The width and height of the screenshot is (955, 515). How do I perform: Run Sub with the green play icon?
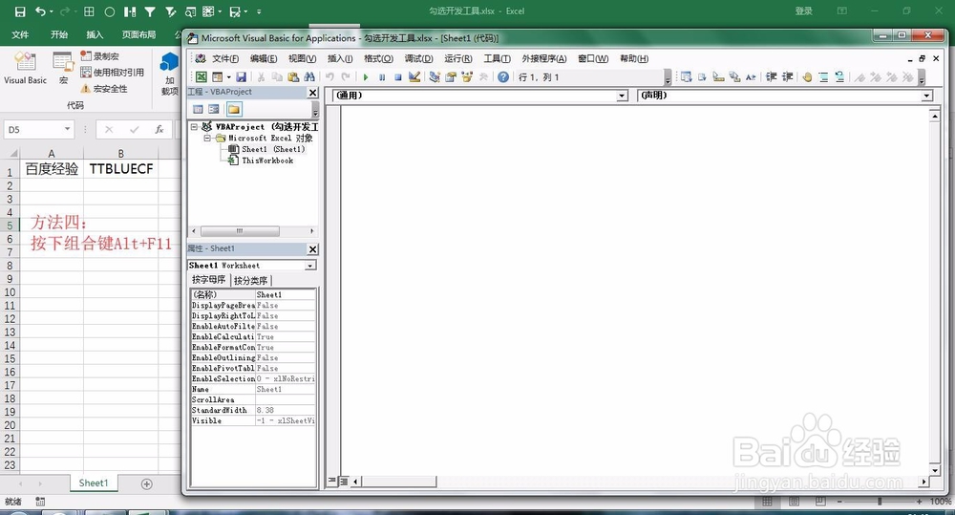tap(366, 76)
